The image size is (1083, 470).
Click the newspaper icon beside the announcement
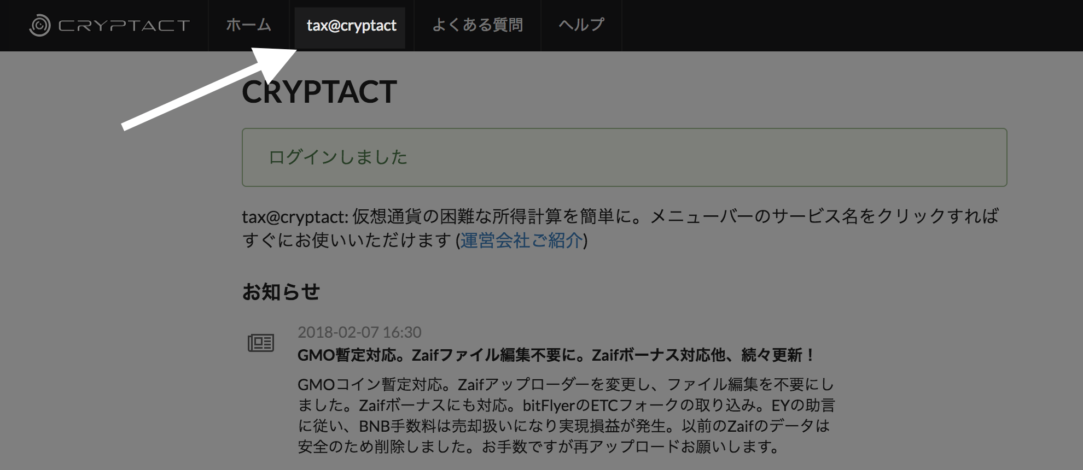(x=261, y=343)
